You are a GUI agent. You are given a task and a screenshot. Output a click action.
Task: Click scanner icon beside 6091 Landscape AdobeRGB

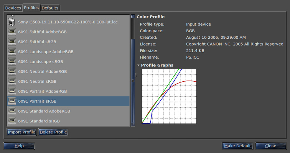12,52
